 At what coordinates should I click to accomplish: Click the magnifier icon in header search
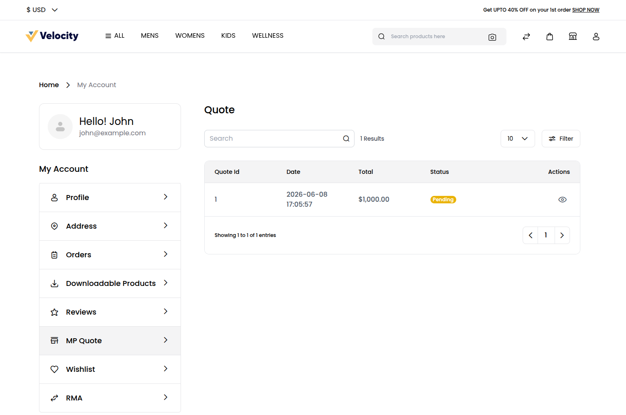pos(381,37)
